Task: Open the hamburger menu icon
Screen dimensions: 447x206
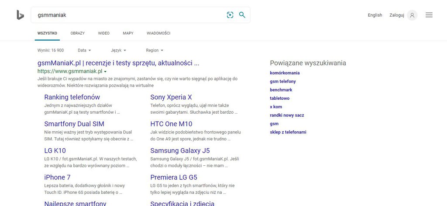Action: coord(429,15)
